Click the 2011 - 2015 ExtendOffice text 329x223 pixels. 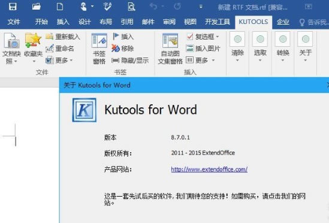tap(203, 153)
